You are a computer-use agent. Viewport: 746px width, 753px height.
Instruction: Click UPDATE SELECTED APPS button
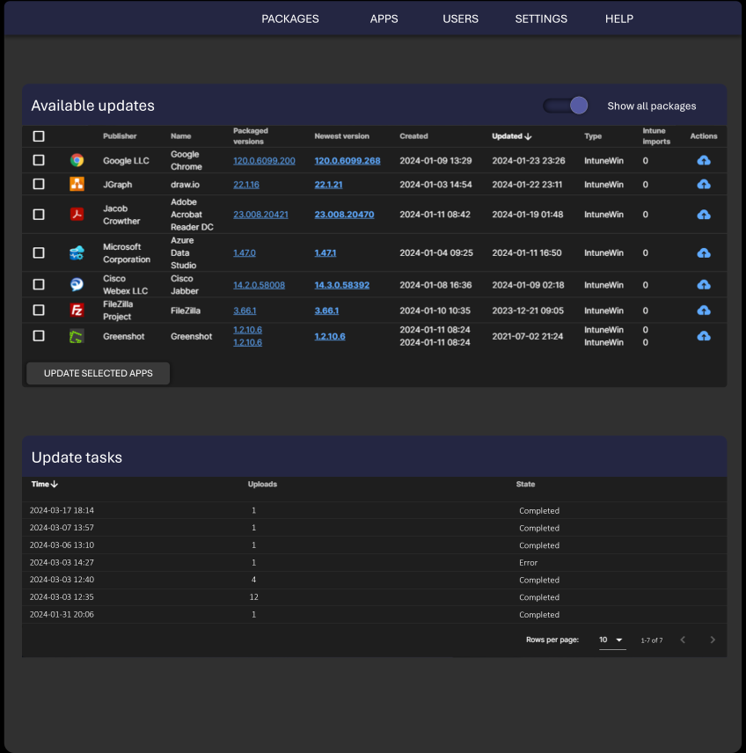[98, 373]
